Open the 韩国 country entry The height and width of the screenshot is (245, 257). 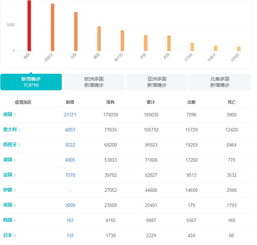[x=8, y=220]
